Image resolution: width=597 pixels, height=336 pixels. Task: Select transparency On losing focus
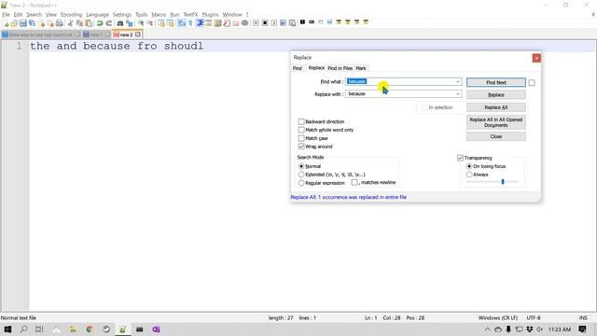point(469,166)
